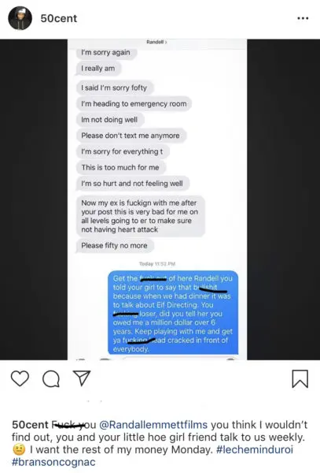Save the post with the bookmark icon

pos(300,378)
